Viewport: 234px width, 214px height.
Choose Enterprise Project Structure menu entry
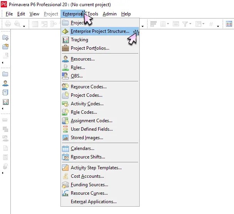(100, 31)
